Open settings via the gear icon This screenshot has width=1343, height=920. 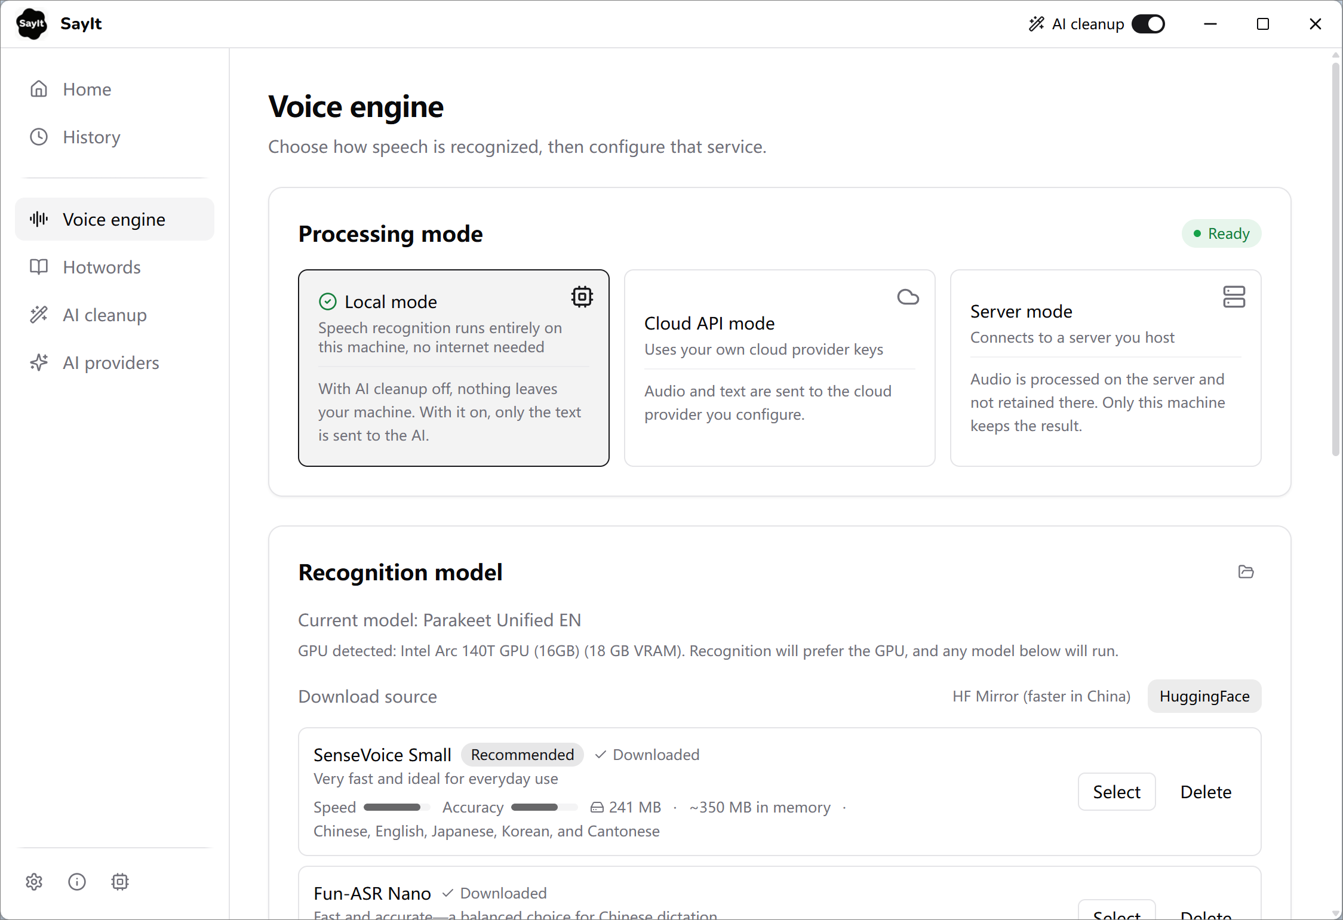point(34,882)
